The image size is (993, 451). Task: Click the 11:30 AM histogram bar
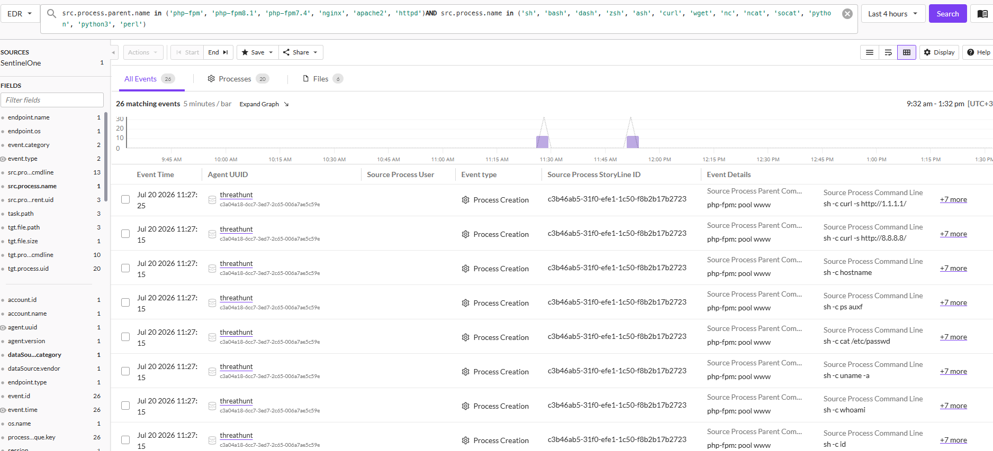point(543,142)
